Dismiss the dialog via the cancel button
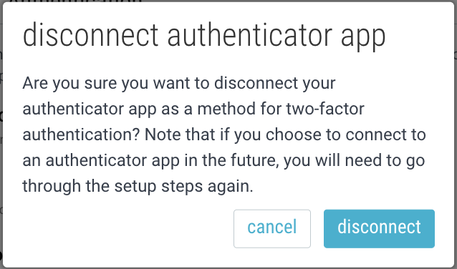 [272, 228]
